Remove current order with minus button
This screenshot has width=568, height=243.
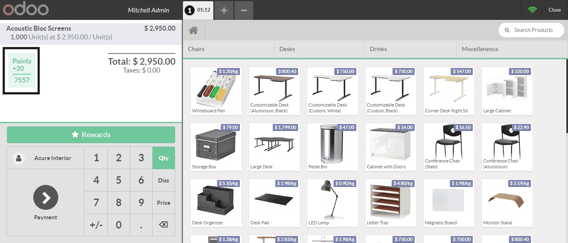pos(244,10)
